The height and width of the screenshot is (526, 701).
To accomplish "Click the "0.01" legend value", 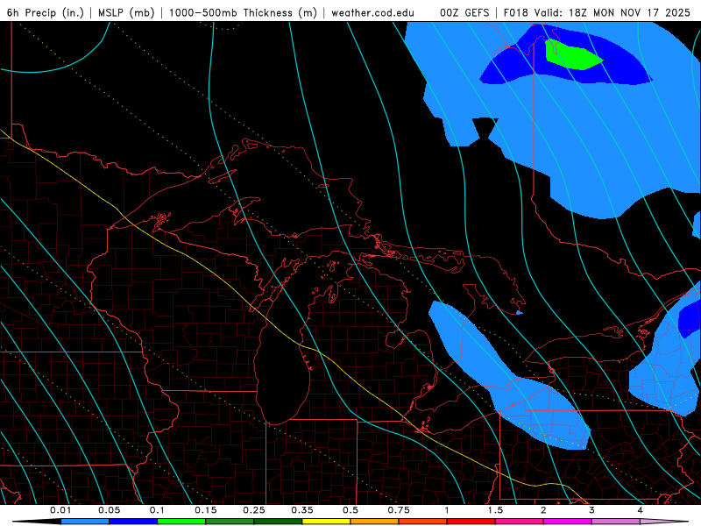I will [x=60, y=510].
